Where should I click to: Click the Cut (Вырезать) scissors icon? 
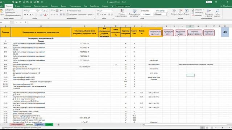pyautogui.click(x=6, y=10)
